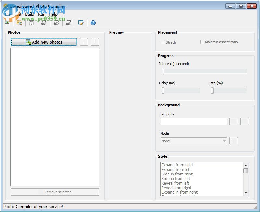This screenshot has height=212, width=260.
Task: Open the background Mode dropdown
Action: 194,141
